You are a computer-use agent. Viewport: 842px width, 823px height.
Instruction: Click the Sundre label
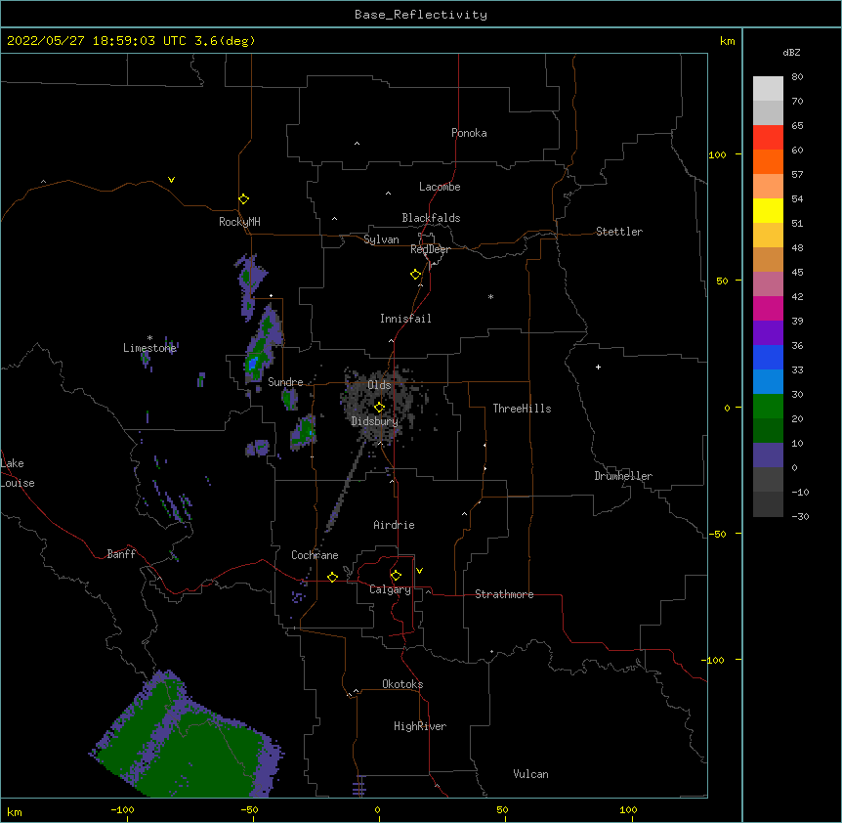tap(285, 382)
